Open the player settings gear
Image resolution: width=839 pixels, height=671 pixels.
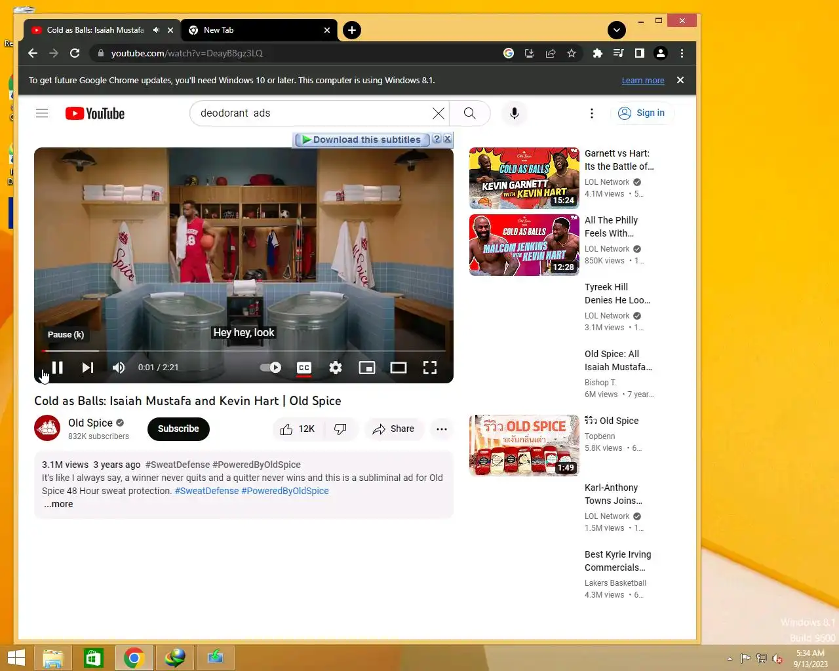click(336, 368)
